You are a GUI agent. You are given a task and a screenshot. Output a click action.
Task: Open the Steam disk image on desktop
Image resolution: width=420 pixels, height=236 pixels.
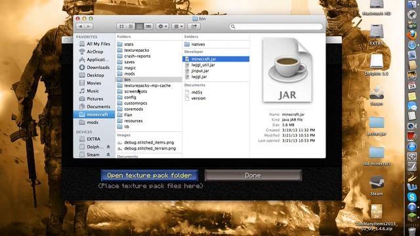376,96
